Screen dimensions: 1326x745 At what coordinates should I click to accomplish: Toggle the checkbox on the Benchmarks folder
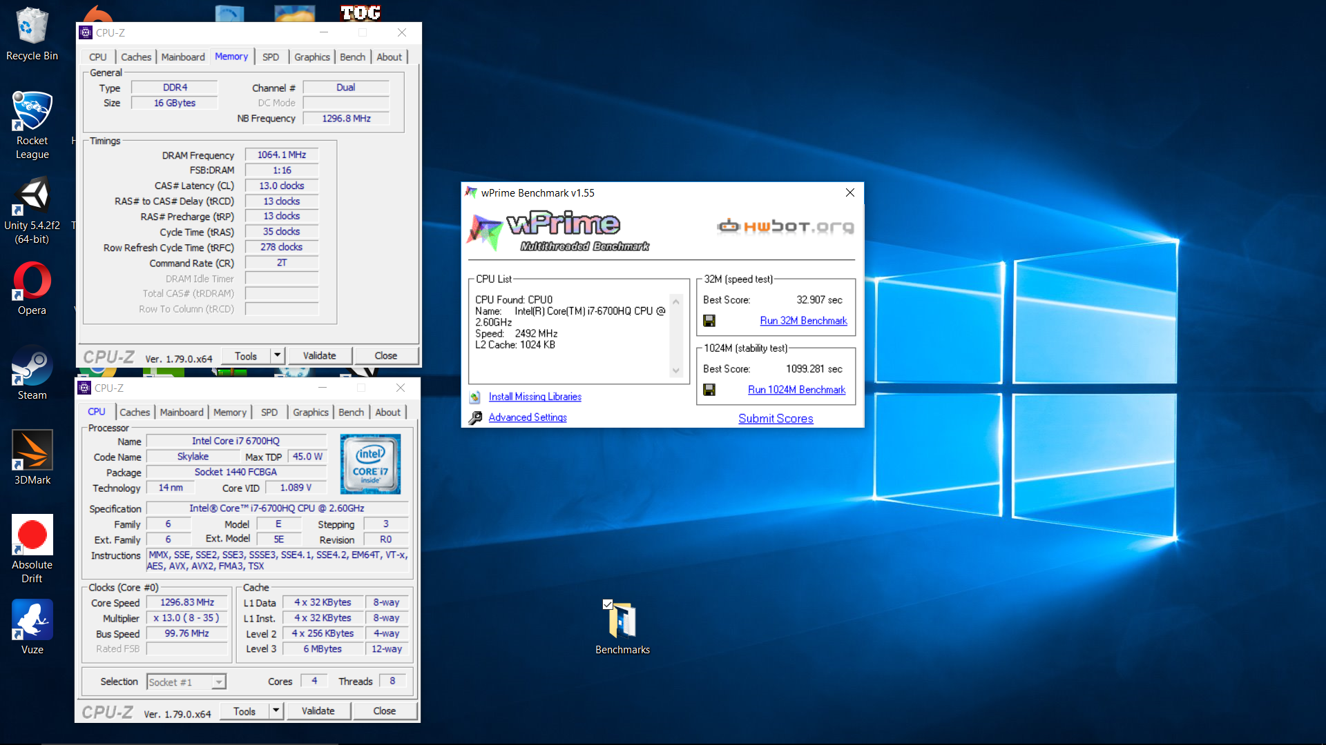click(608, 604)
